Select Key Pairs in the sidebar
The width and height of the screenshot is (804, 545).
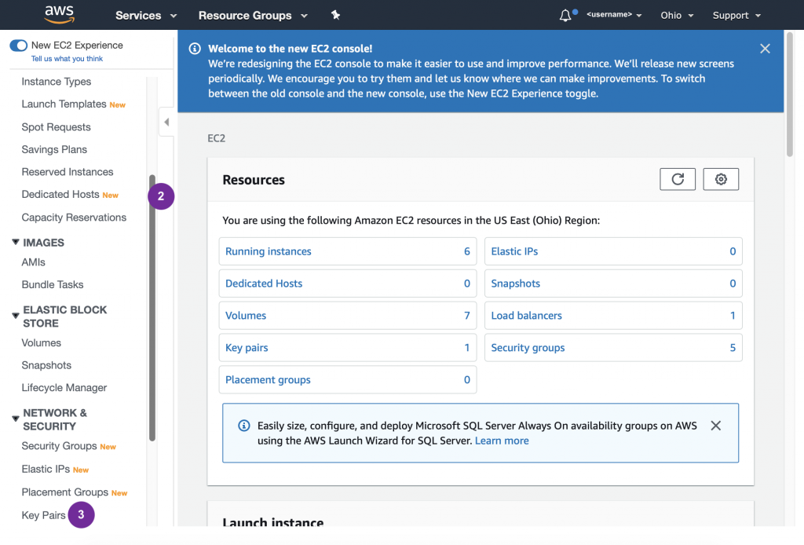43,515
